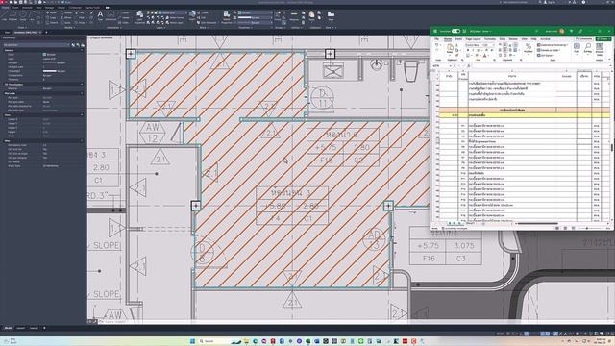Open Layer Properties manager

139,17
